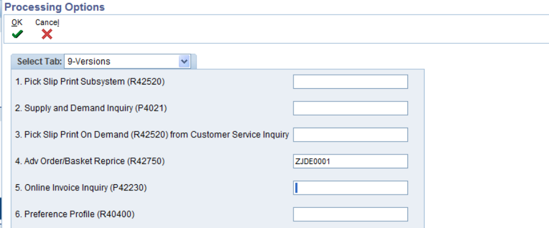Click the 9-Versions combo box text

pyautogui.click(x=89, y=61)
